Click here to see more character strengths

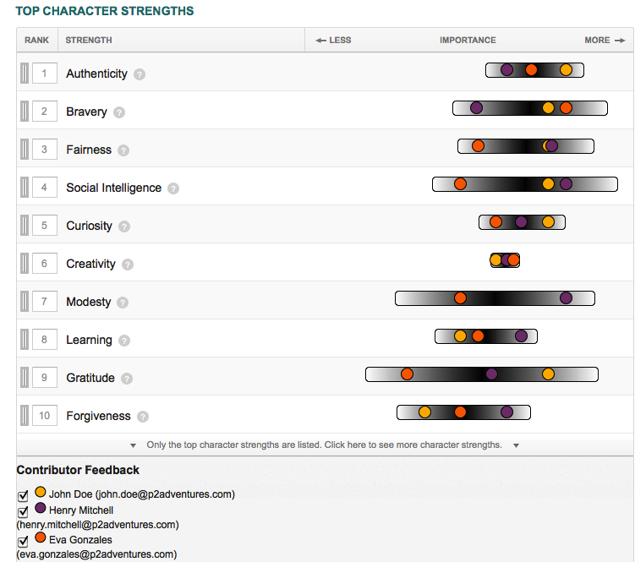point(324,445)
